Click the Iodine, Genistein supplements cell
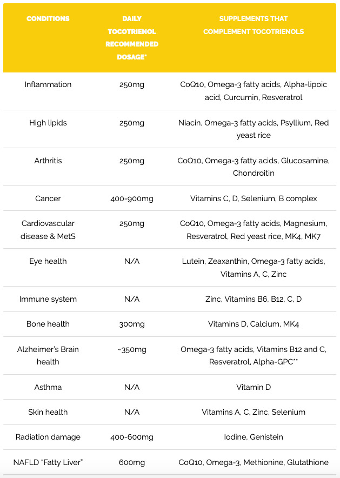The width and height of the screenshot is (340, 478). click(x=254, y=437)
